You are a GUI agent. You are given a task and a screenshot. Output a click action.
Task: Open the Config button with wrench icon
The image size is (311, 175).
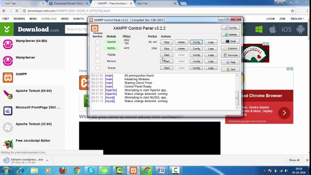coord(230,28)
